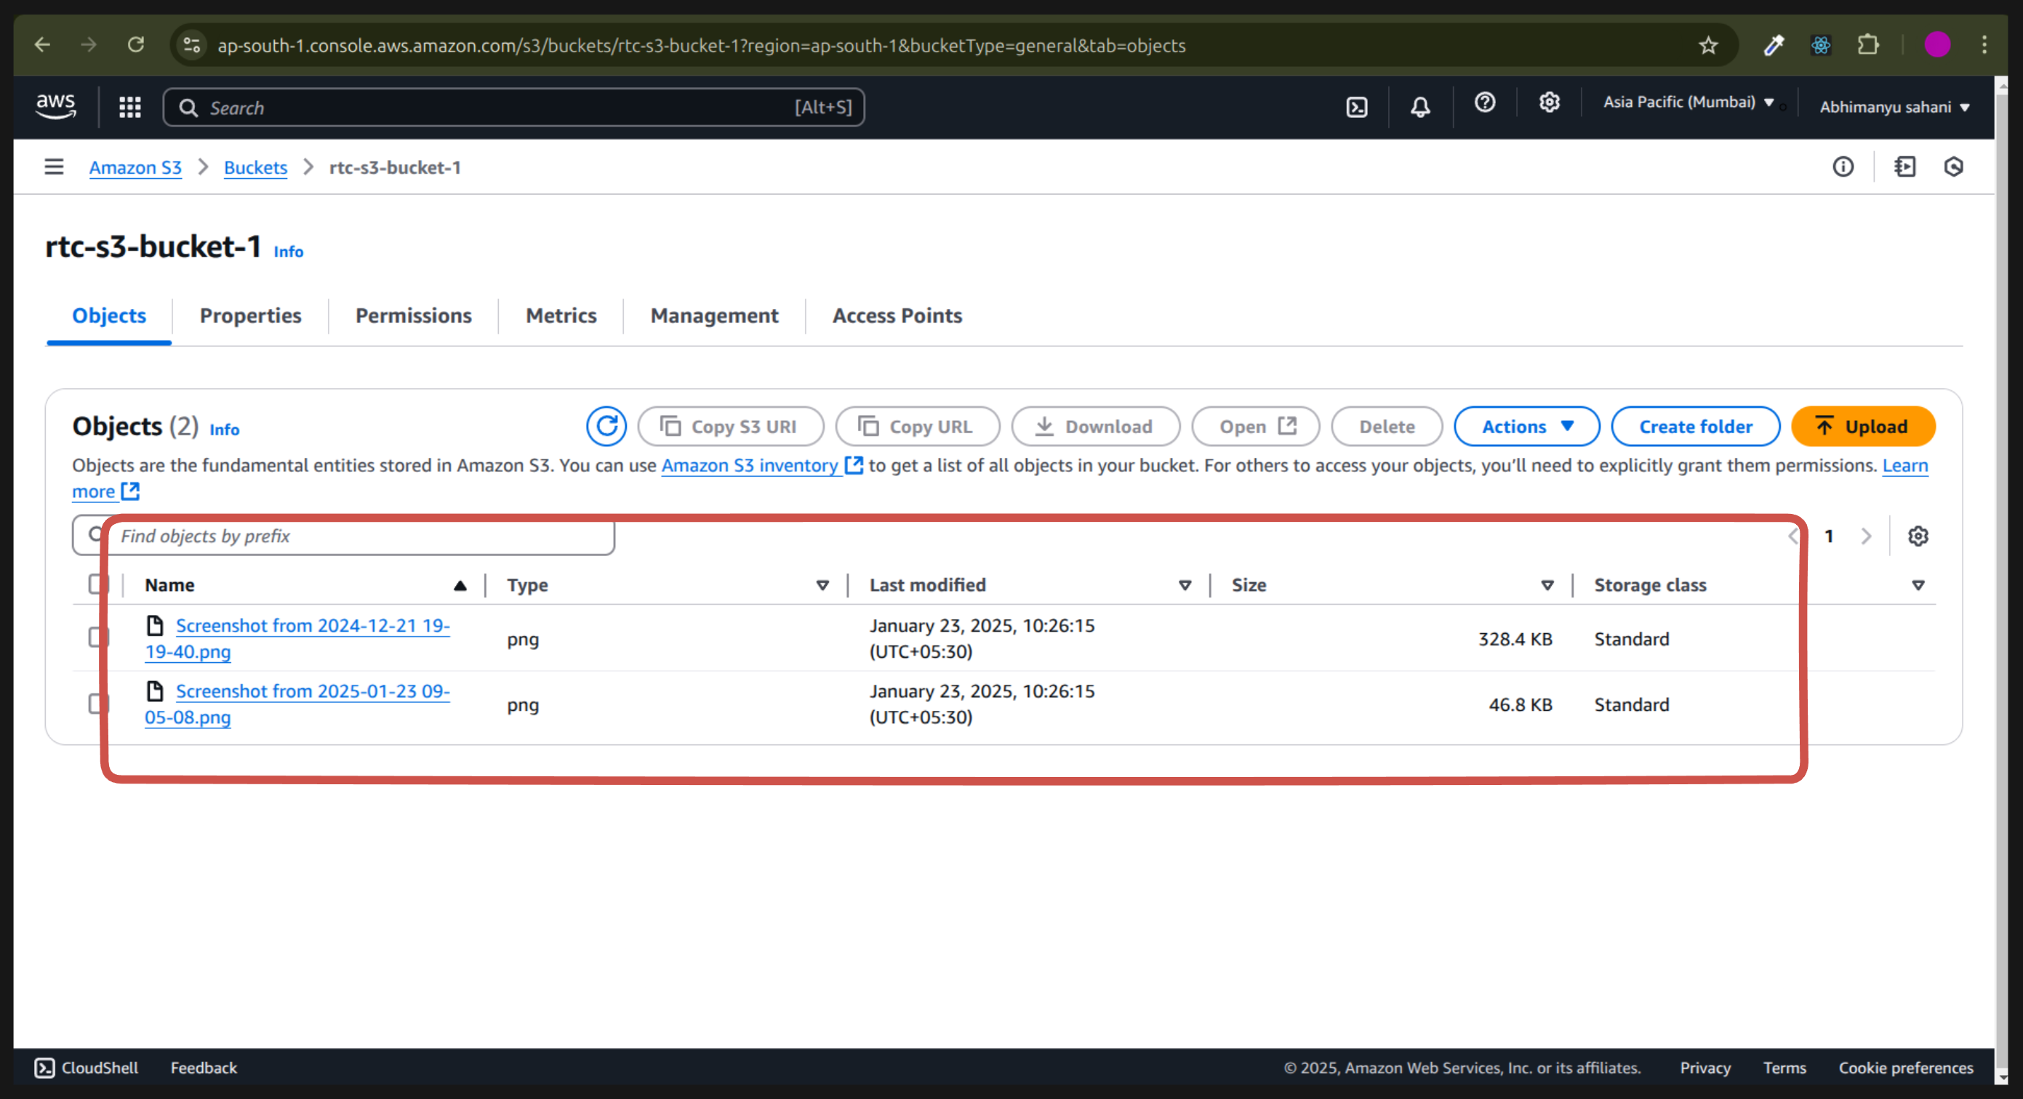The width and height of the screenshot is (2023, 1099).
Task: Toggle the S3 side navigation hamburger menu
Action: tap(53, 166)
